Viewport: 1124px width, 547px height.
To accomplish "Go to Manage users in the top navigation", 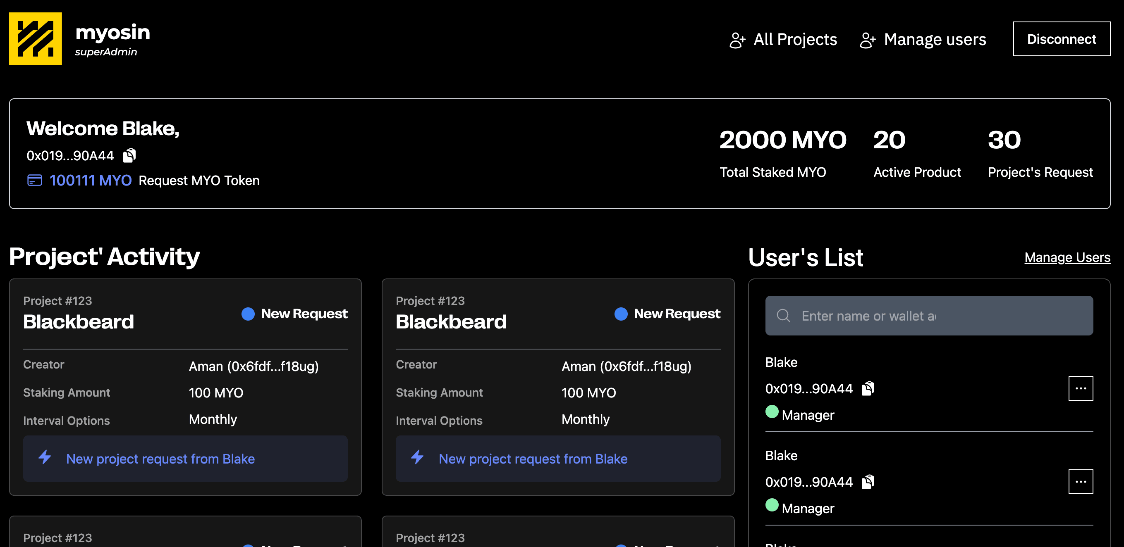I will 935,40.
